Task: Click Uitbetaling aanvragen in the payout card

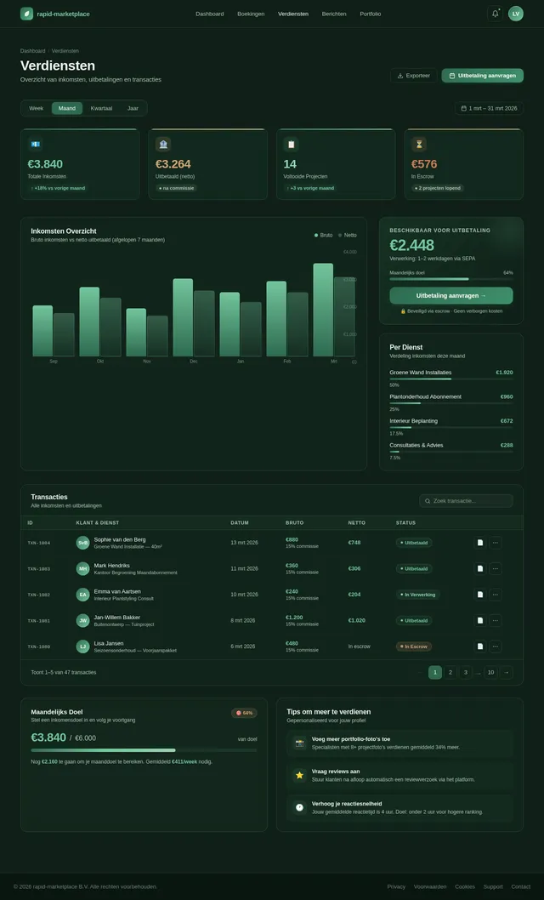Action: point(450,295)
